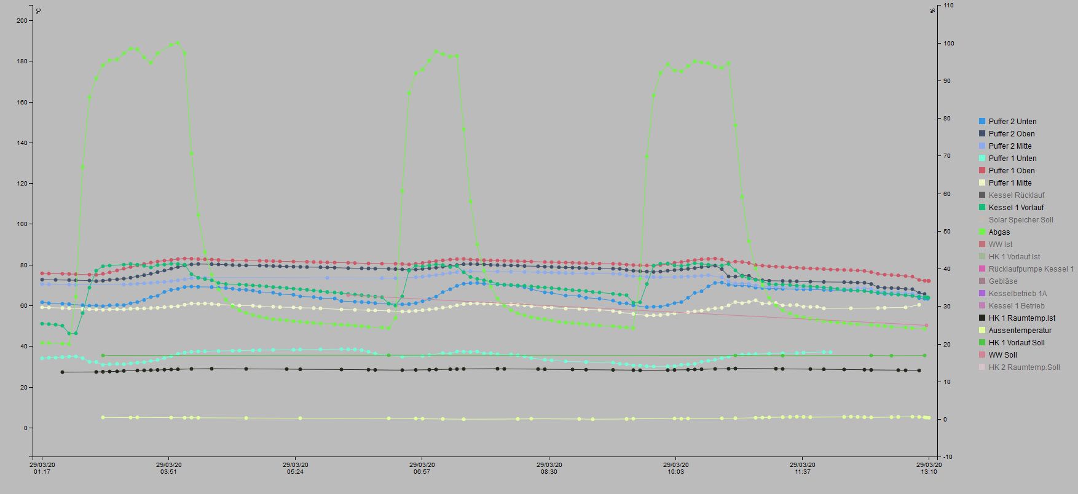Click the 29/03/20 10:03 time axis label
This screenshot has width=1078, height=494.
(675, 468)
